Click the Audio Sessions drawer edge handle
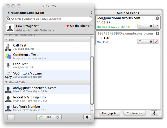Image resolution: width=167 pixels, height=128 pixels. pos(162,63)
